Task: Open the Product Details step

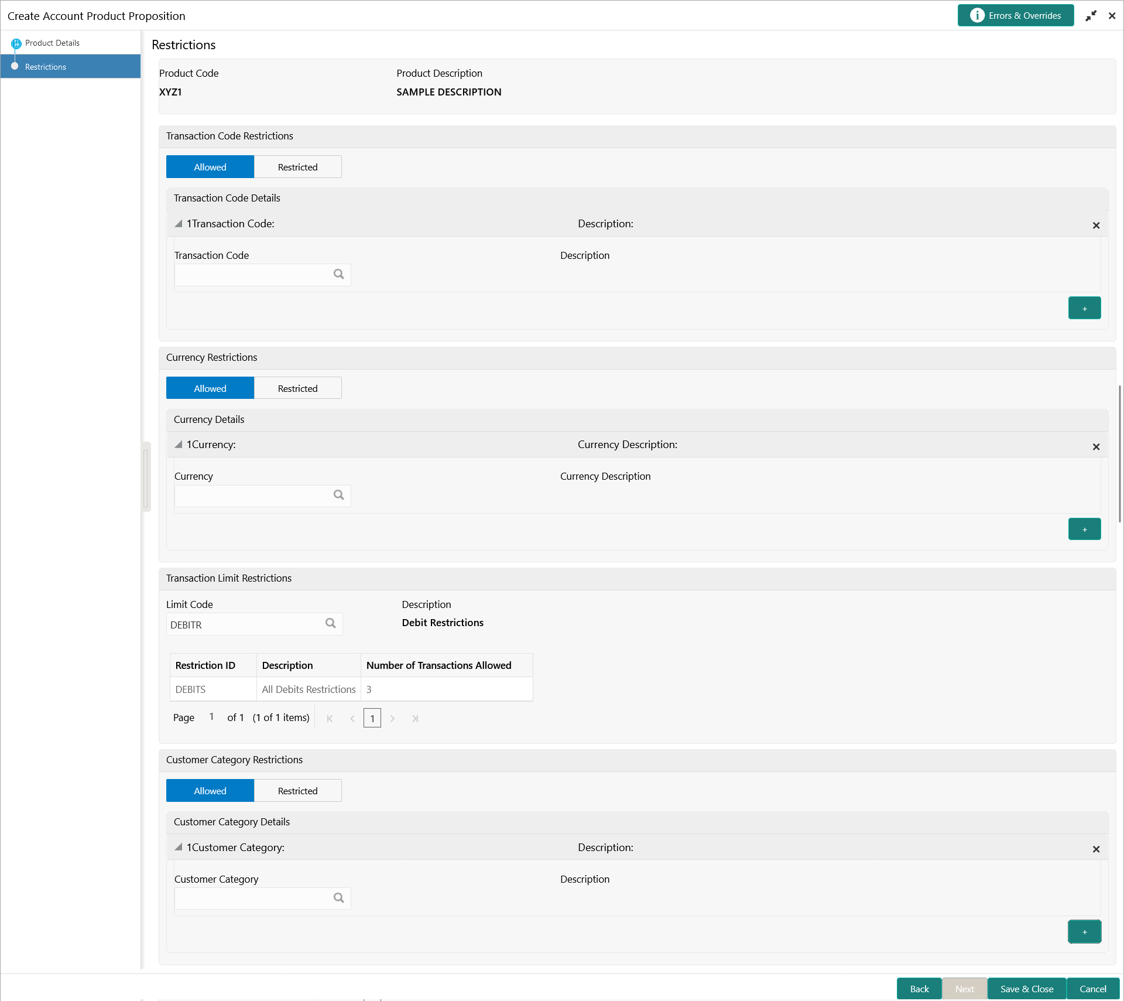Action: pos(52,43)
